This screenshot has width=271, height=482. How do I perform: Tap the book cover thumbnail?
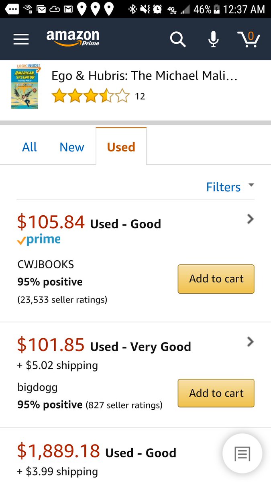point(24,86)
